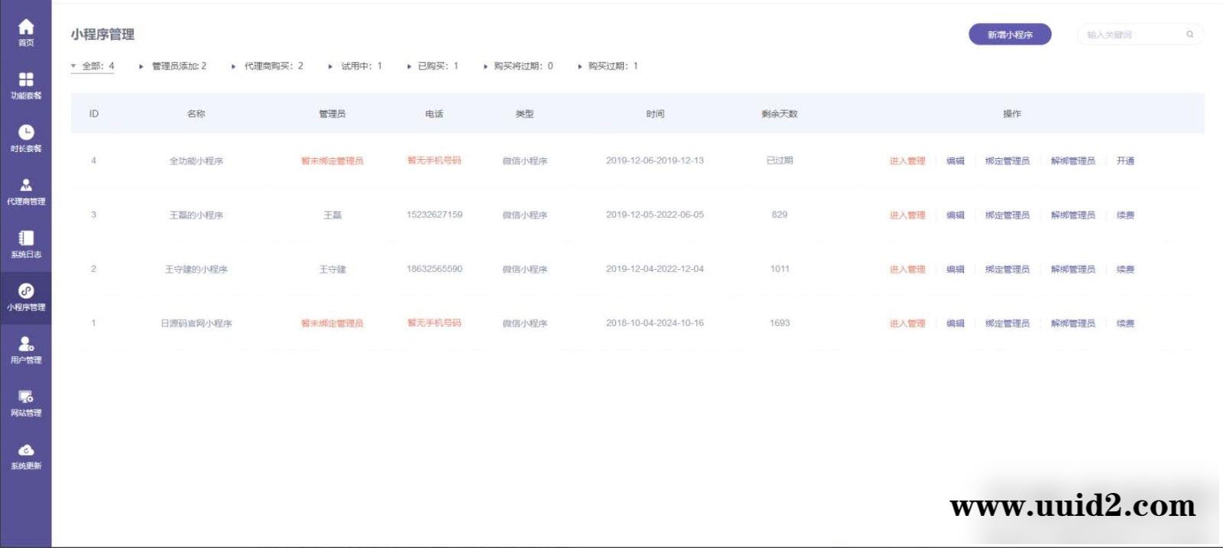Click 已过期 status in row 4

(780, 161)
